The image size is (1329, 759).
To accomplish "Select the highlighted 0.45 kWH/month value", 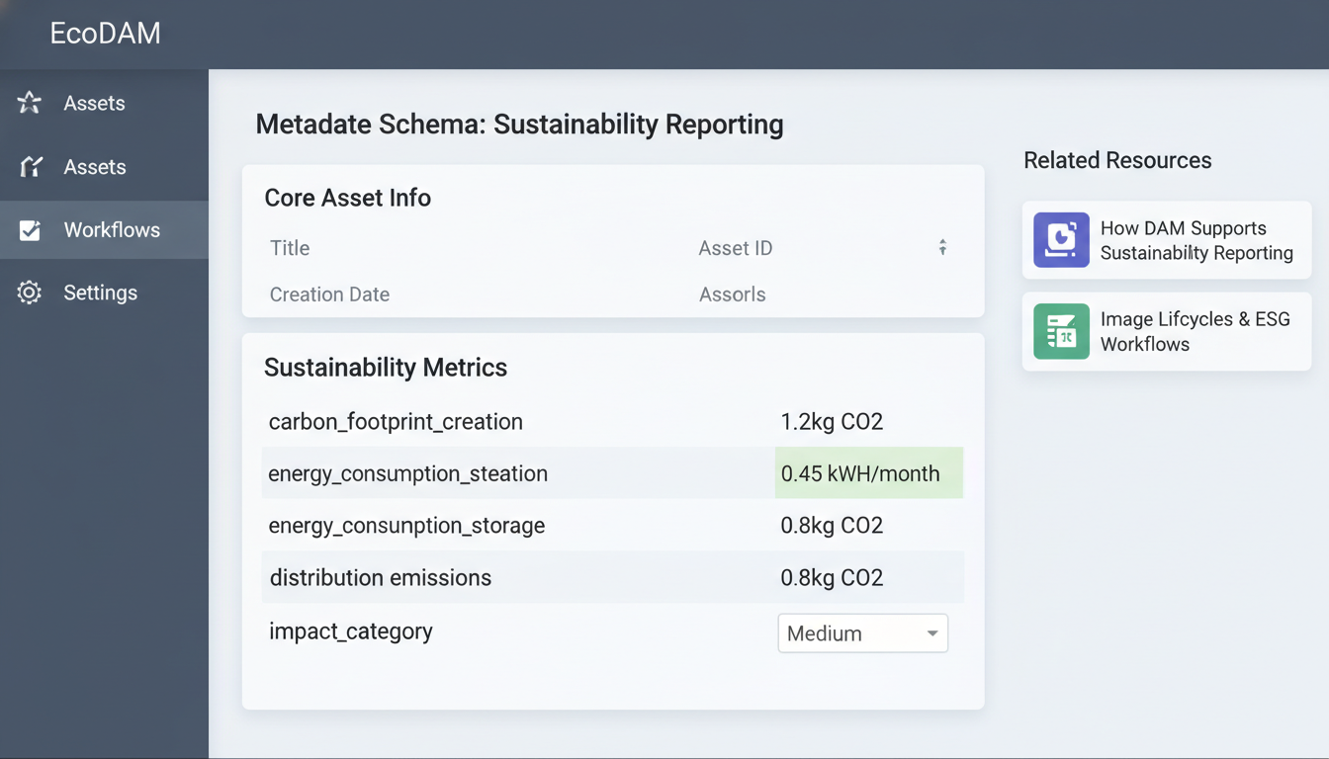I will (x=868, y=472).
